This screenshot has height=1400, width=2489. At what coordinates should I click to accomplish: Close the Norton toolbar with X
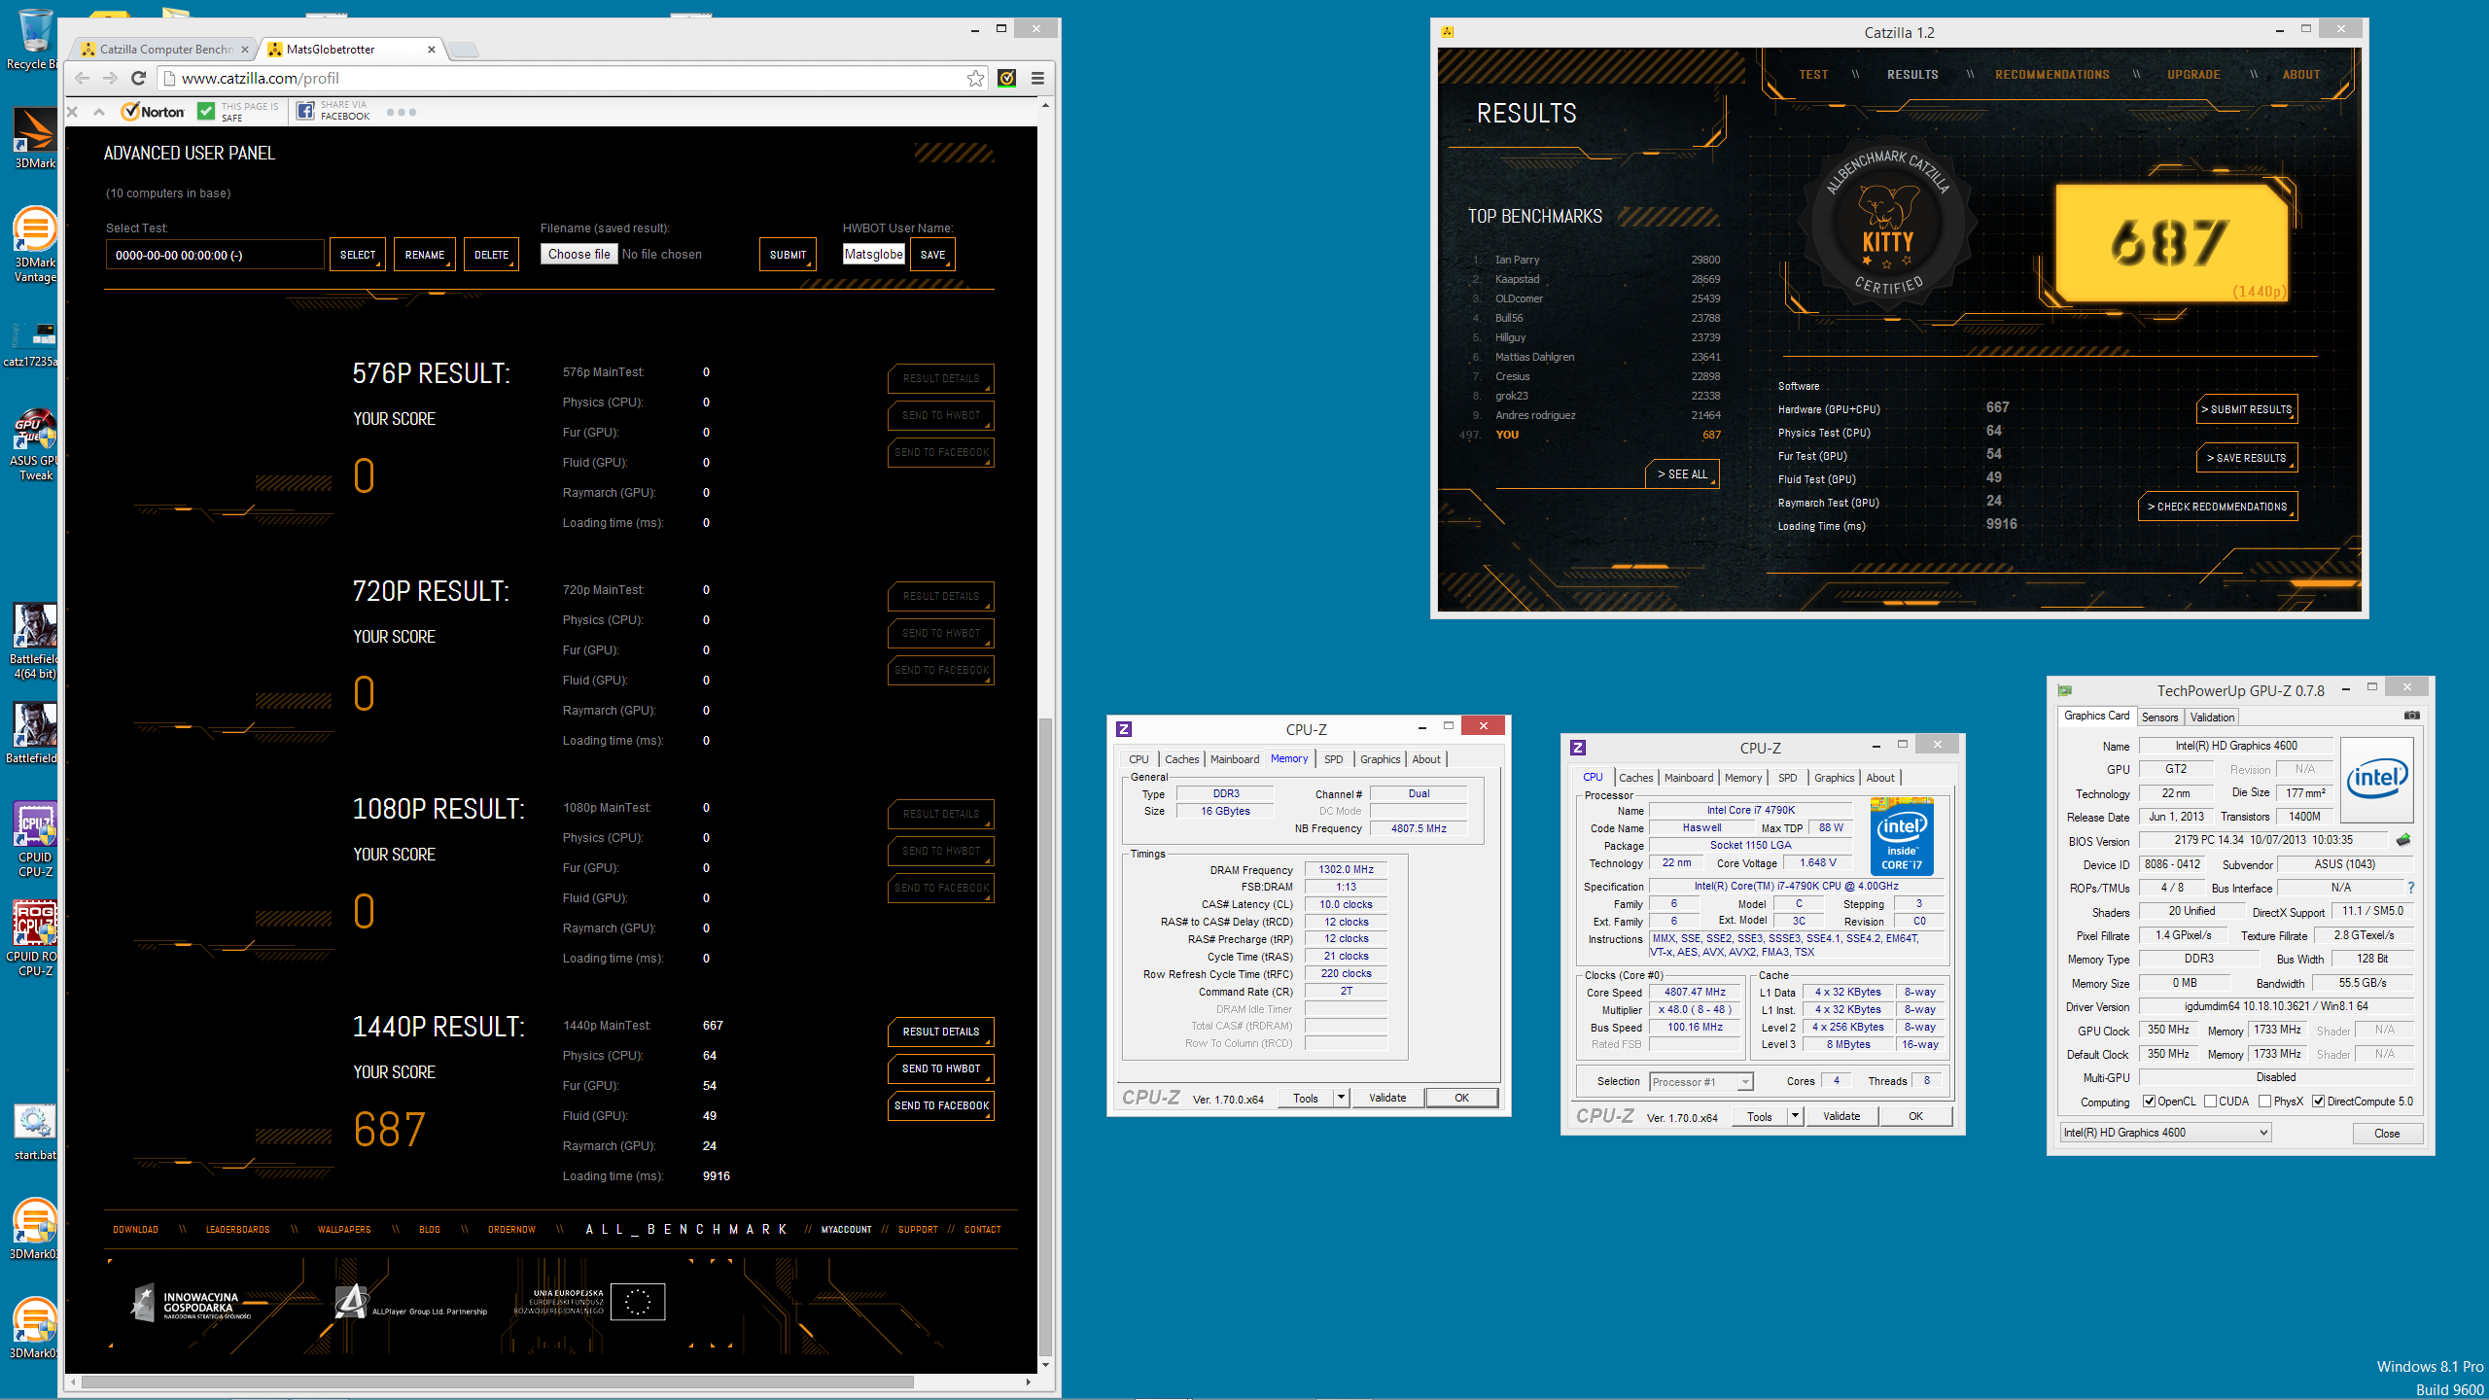point(72,112)
